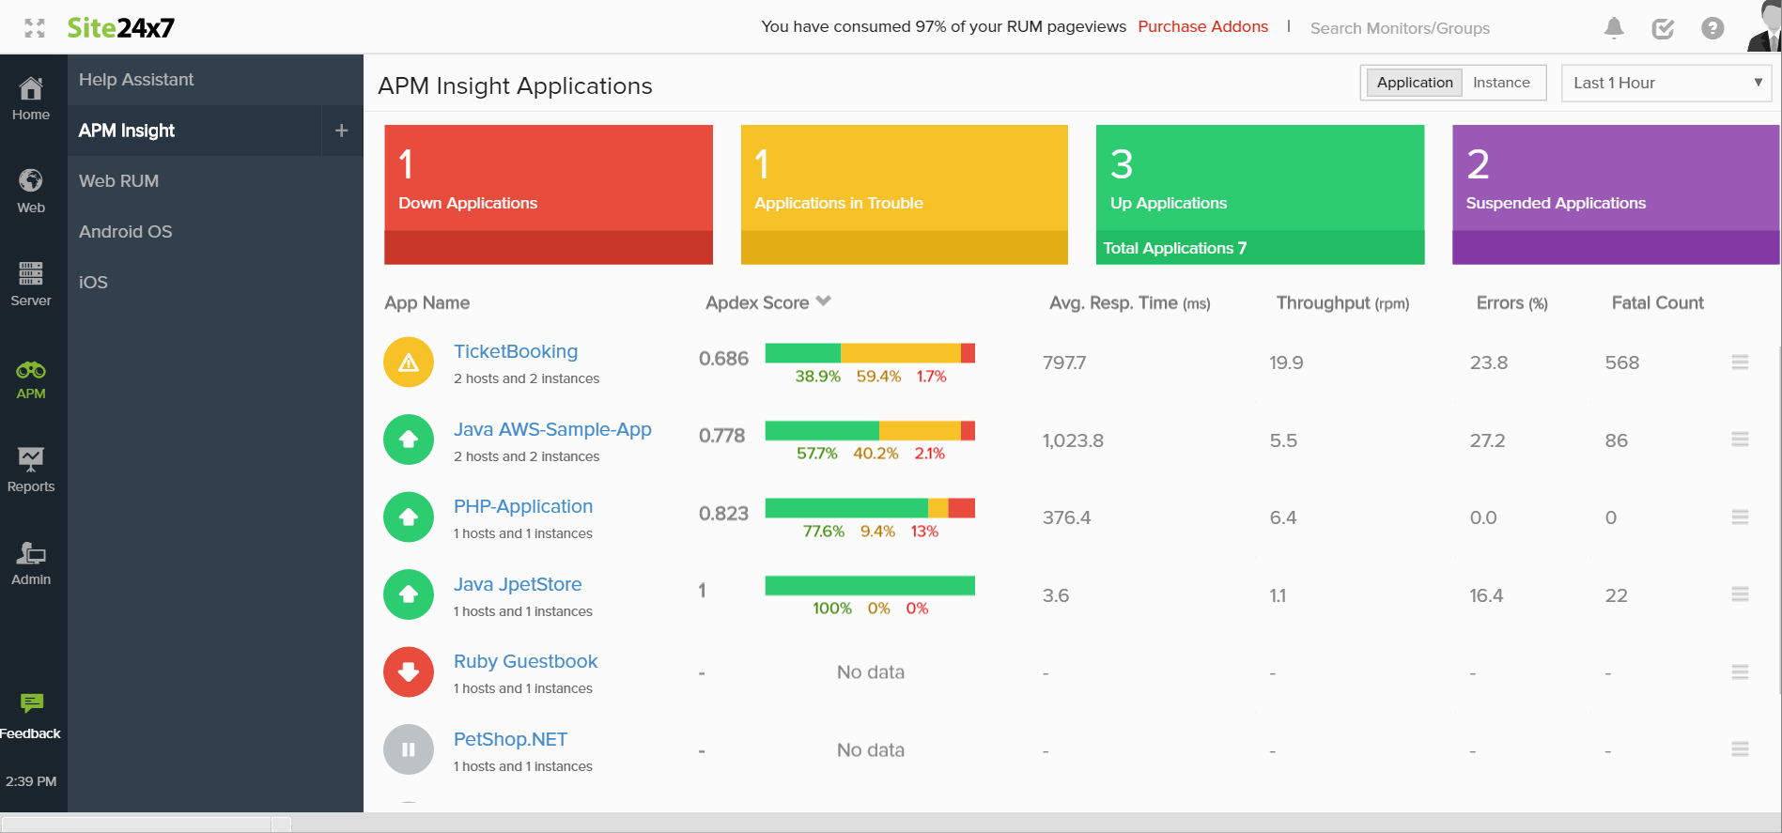The height and width of the screenshot is (833, 1782).
Task: Sort by Apdex Score column arrow
Action: [824, 301]
